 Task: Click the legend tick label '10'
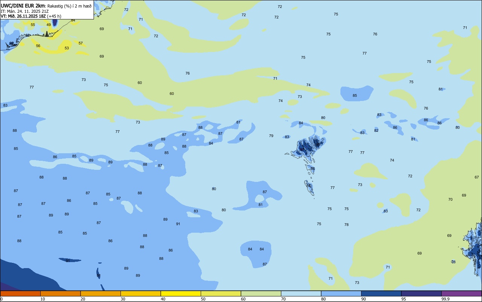point(43,299)
